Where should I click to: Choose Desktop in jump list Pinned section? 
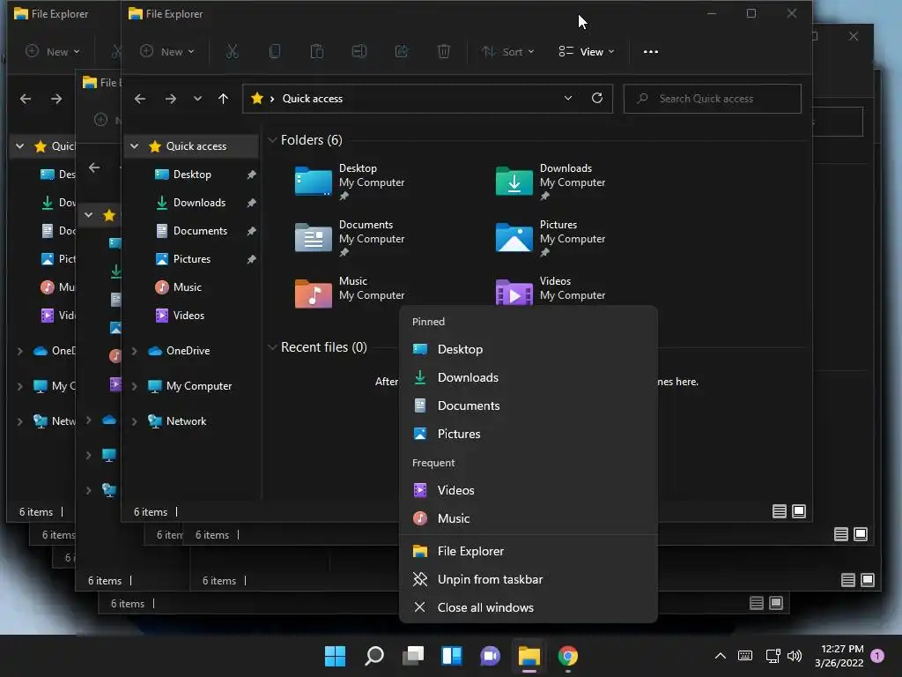click(529, 349)
